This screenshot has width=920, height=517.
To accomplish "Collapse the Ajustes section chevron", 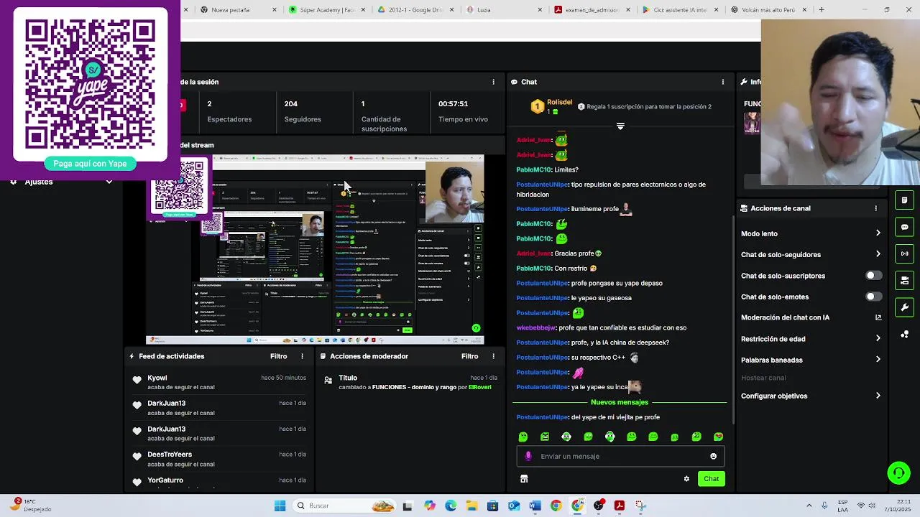I will pyautogui.click(x=109, y=182).
